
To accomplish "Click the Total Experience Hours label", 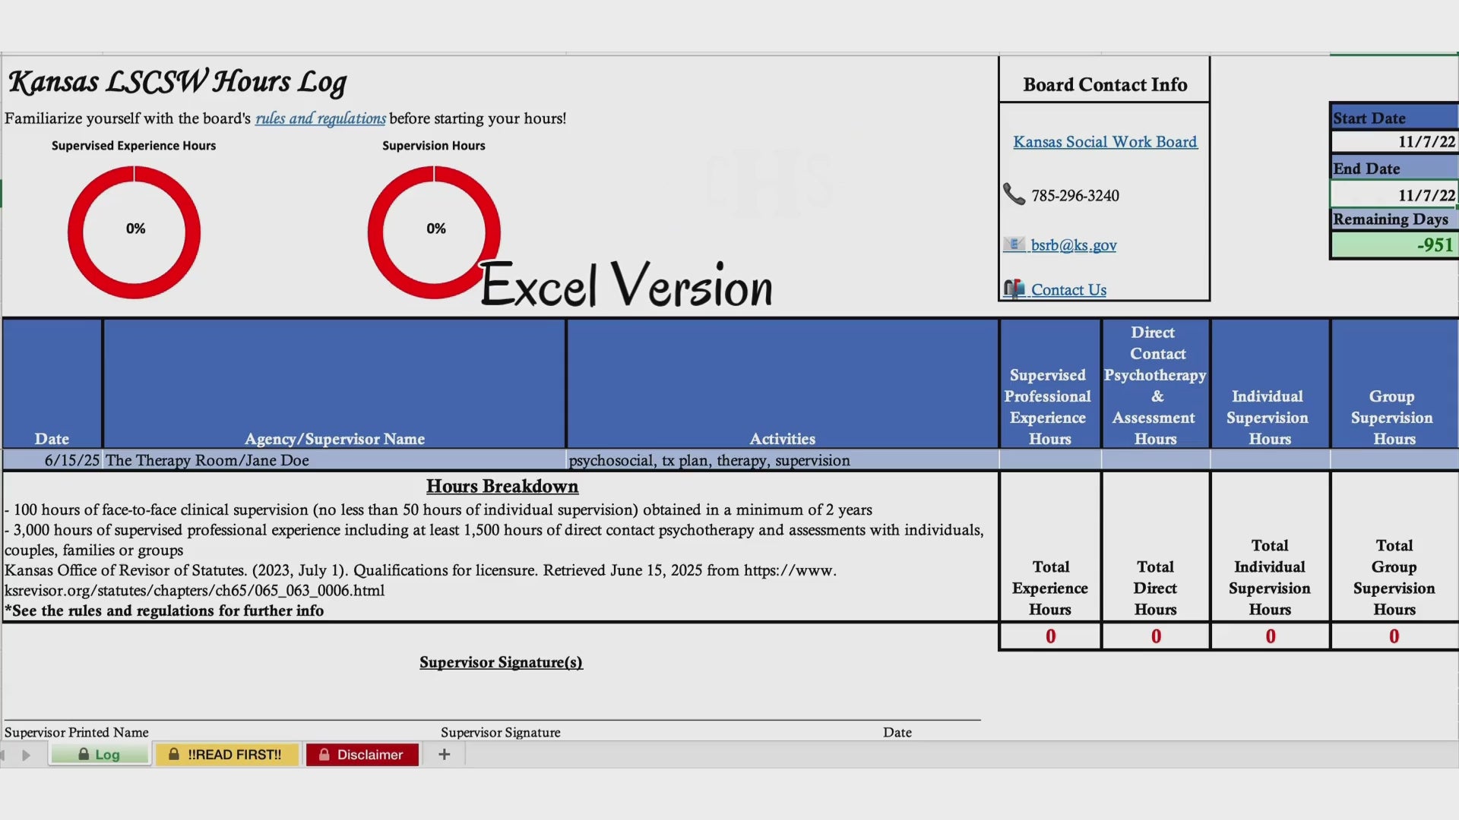I will [x=1050, y=588].
